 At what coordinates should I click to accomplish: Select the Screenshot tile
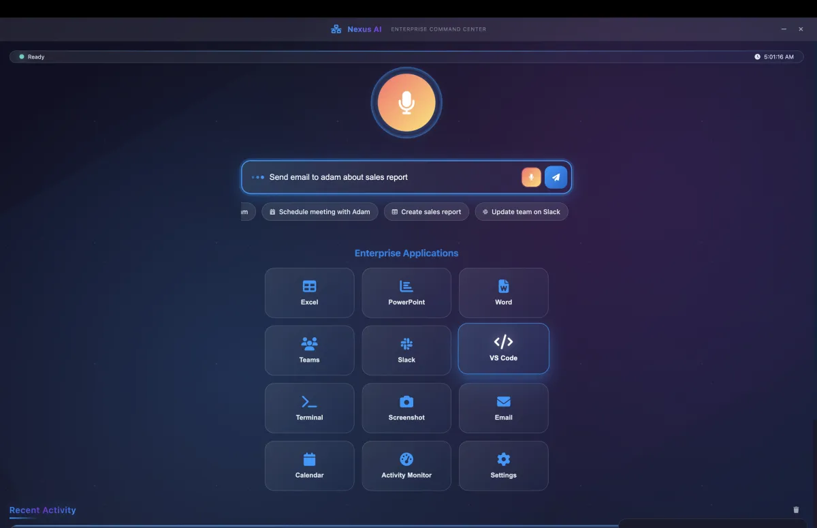click(406, 408)
